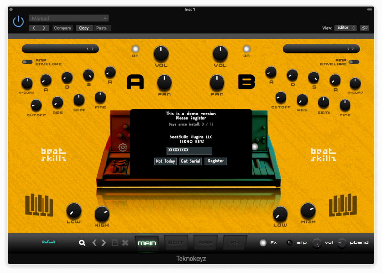
Task: Go to next preset in bottom bar
Action: pyautogui.click(x=104, y=243)
